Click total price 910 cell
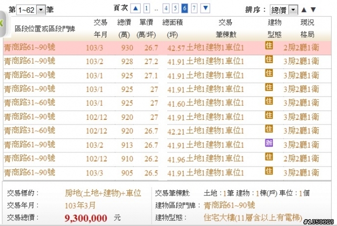 [x=127, y=159]
